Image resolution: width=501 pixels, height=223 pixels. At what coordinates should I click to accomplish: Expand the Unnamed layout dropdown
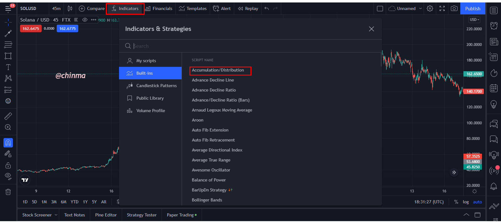coord(421,8)
